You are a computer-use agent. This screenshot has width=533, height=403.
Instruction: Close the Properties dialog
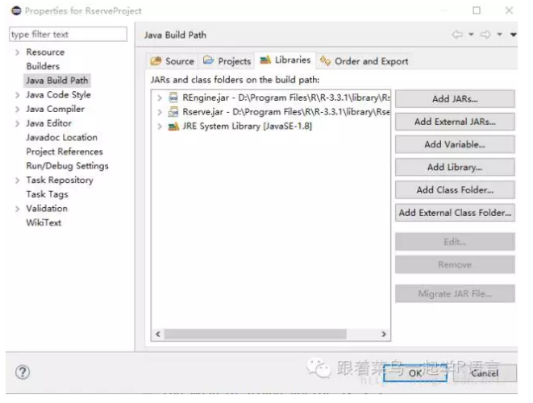click(x=509, y=10)
